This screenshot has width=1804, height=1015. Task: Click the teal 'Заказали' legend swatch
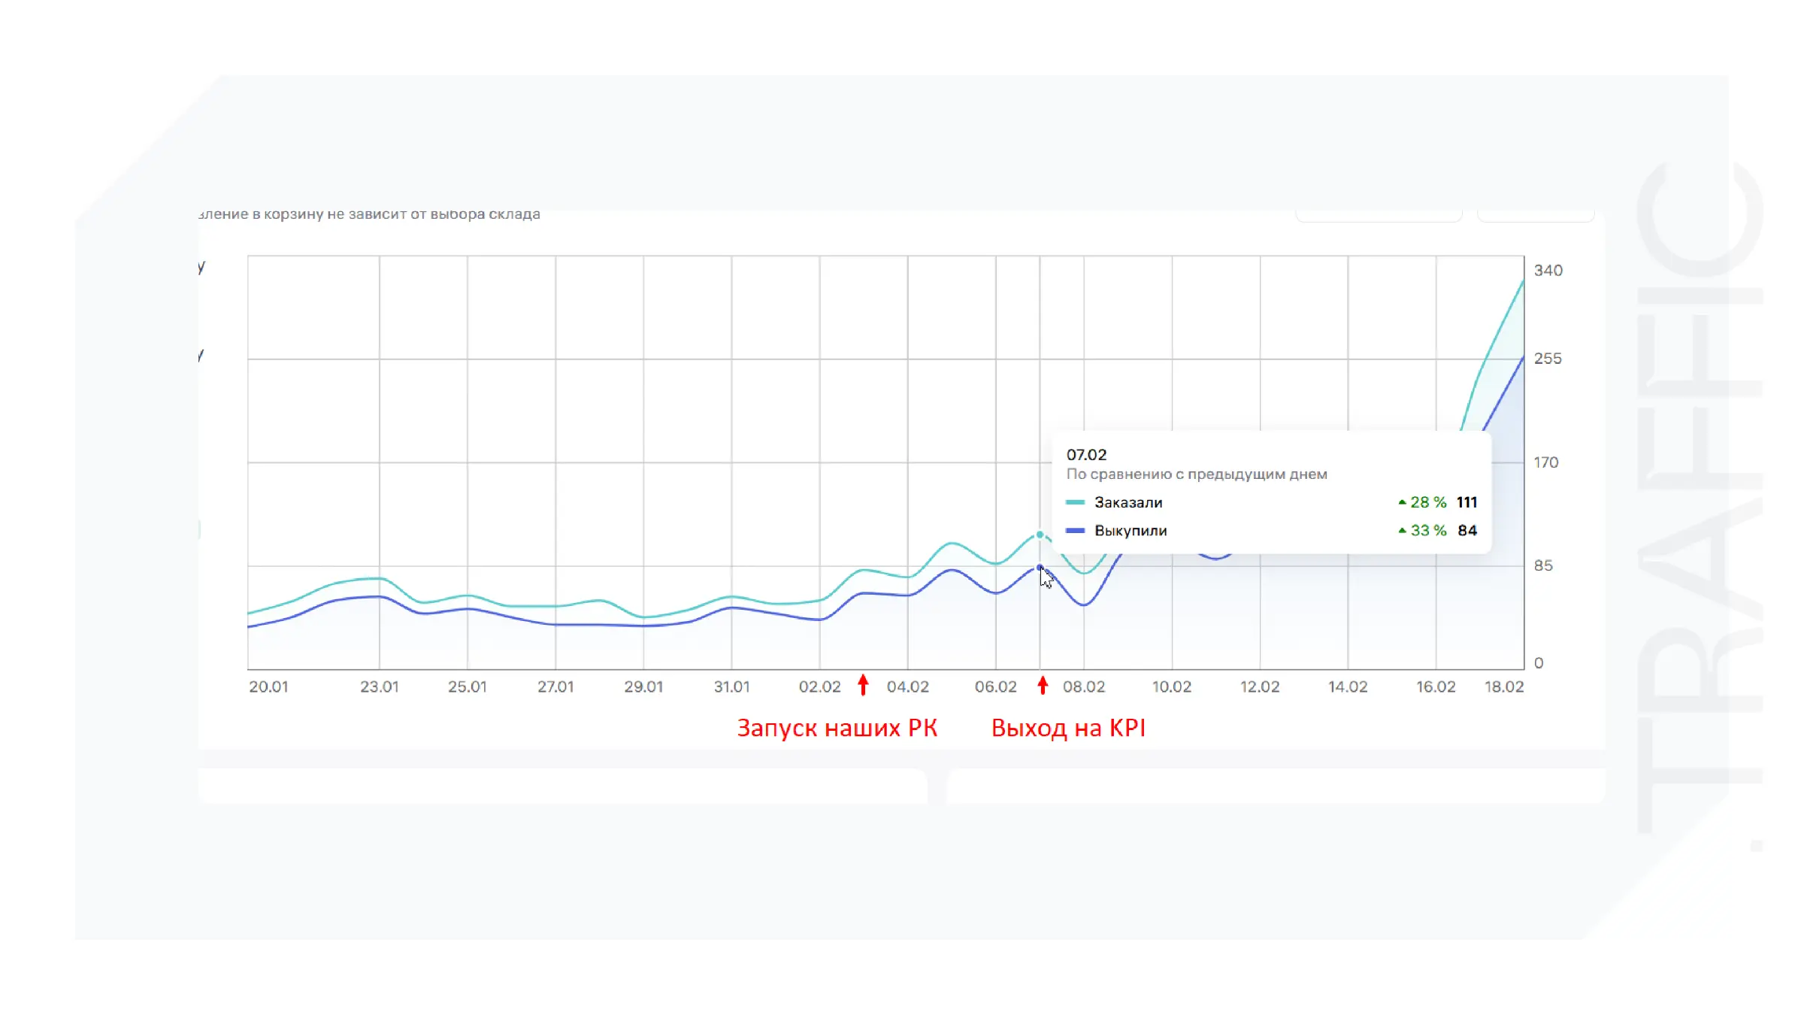[x=1075, y=502]
